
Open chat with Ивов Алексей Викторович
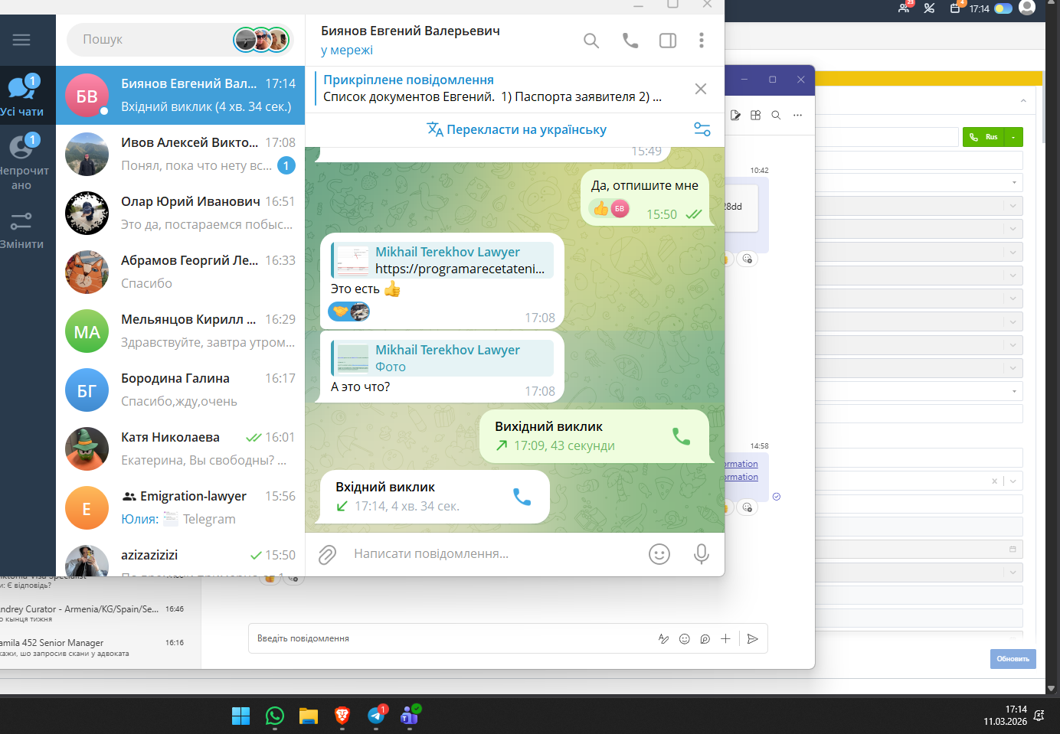[x=181, y=154]
